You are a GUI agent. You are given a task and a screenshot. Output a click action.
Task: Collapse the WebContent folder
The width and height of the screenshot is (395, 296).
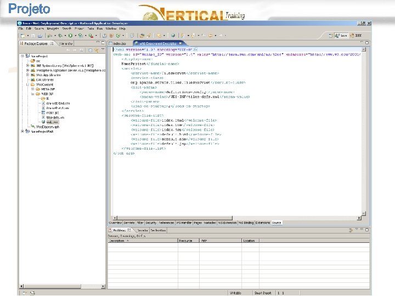pyautogui.click(x=27, y=84)
